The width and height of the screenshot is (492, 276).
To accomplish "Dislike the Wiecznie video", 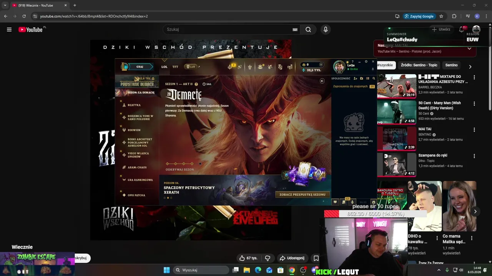I will pos(268,258).
